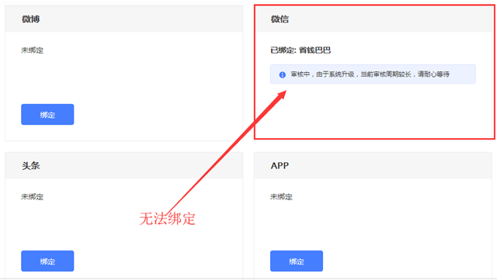497x280 pixels.
Task: Click the blue info icon in 审核中 notice
Action: point(282,74)
